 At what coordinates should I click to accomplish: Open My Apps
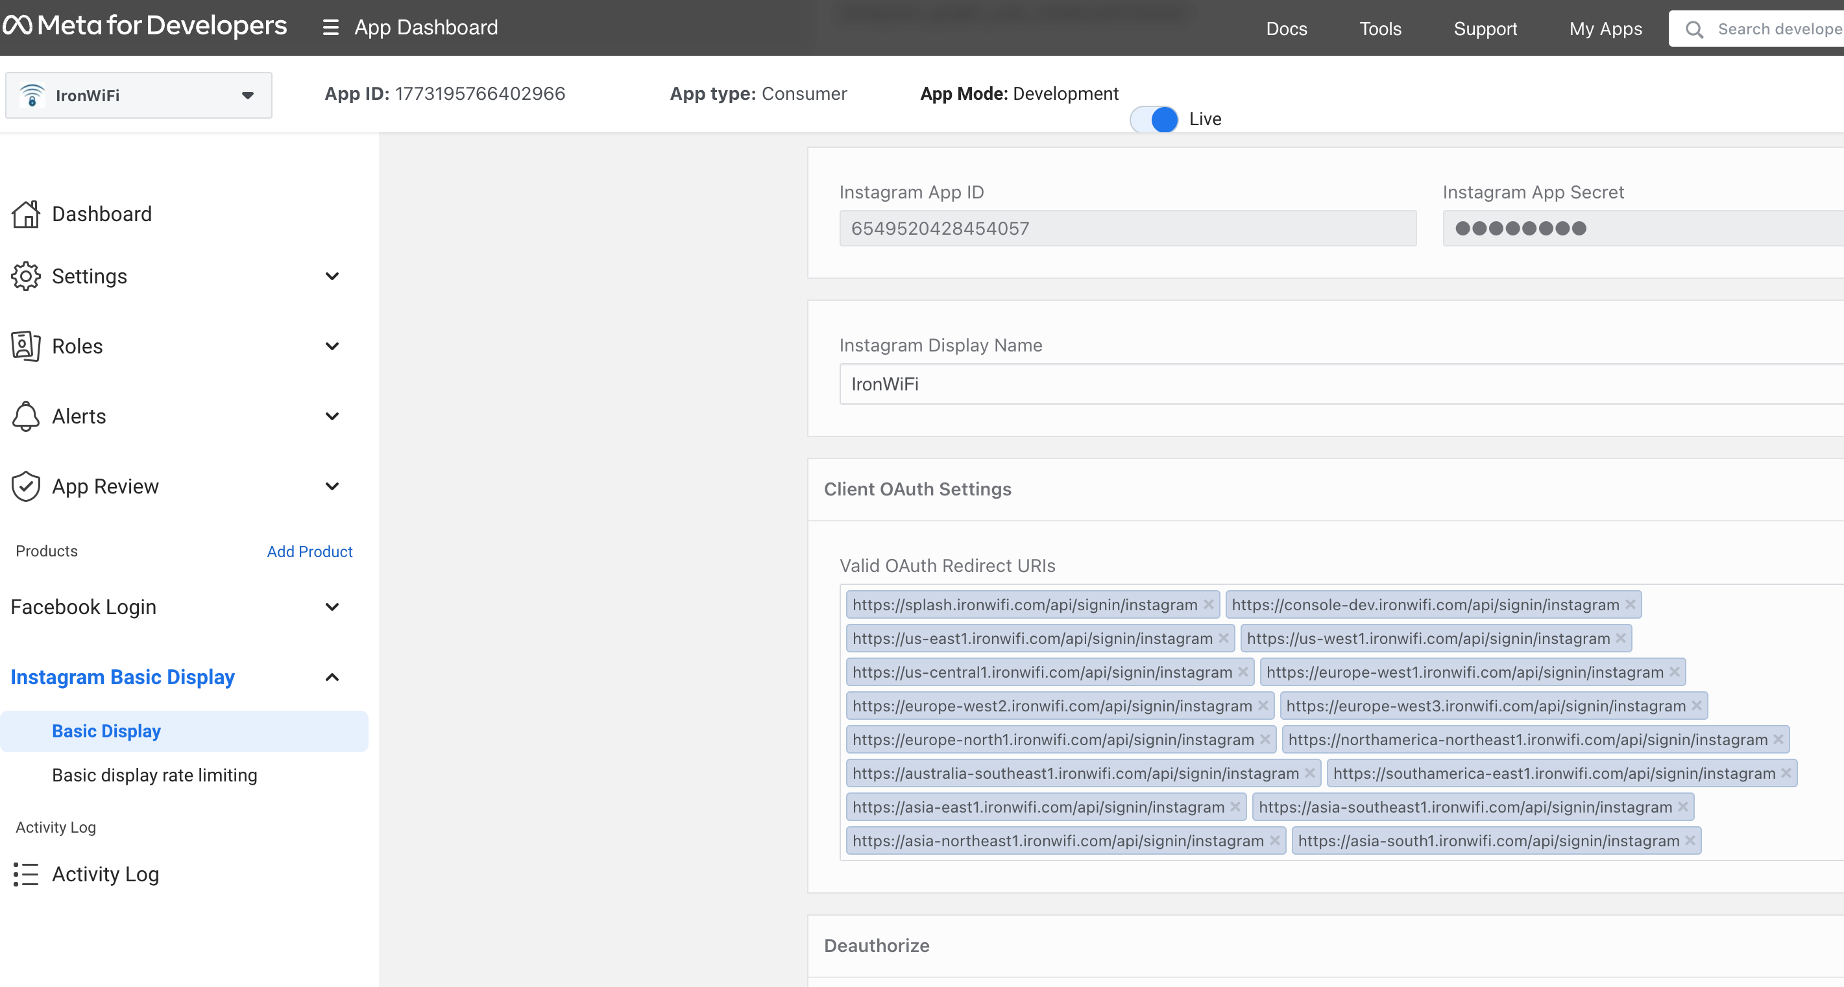[1606, 29]
